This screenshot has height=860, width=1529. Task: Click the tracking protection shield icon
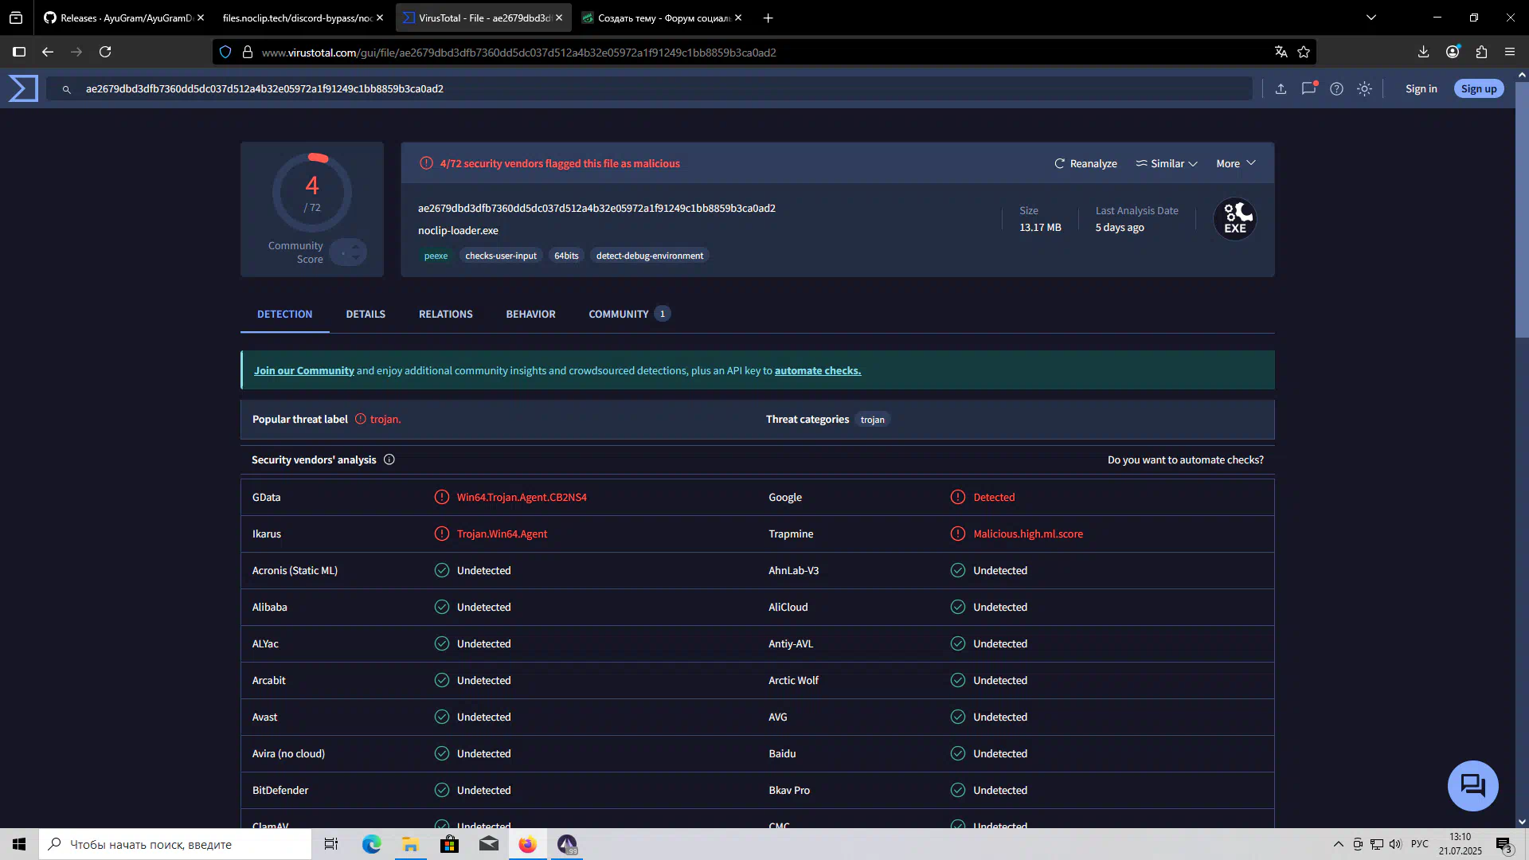(225, 53)
